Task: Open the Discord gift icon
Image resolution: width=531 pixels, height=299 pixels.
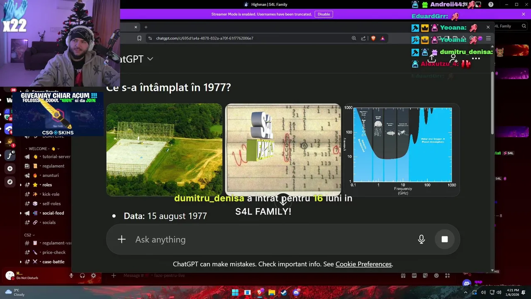Action: (x=403, y=275)
